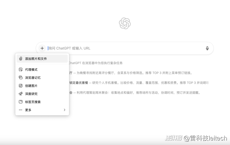Choose the 深度研究 menu label
Viewport: 230px width, 145px height.
click(31, 94)
